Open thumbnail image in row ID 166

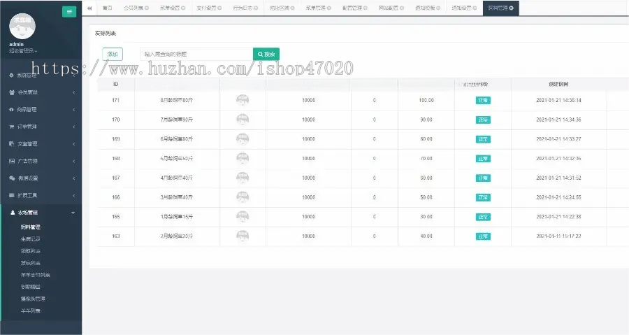243,197
